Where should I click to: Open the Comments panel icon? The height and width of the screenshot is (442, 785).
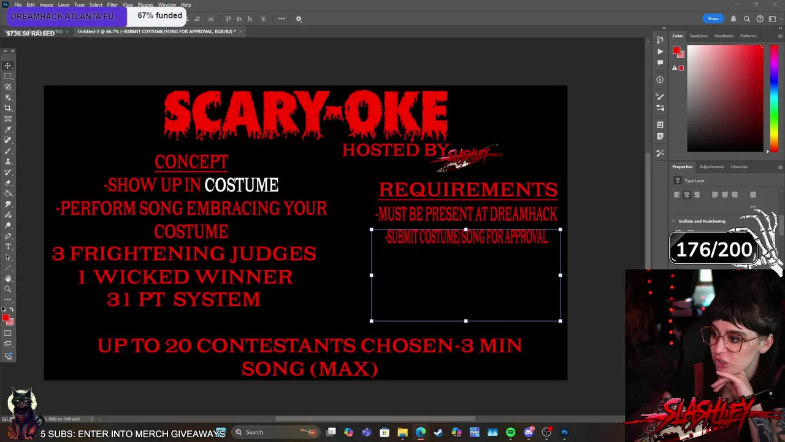coord(660,63)
